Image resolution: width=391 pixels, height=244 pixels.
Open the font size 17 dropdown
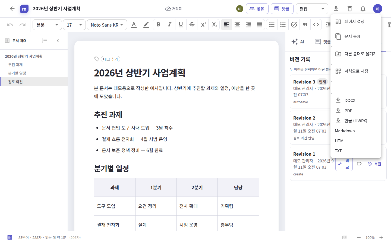coord(74,25)
